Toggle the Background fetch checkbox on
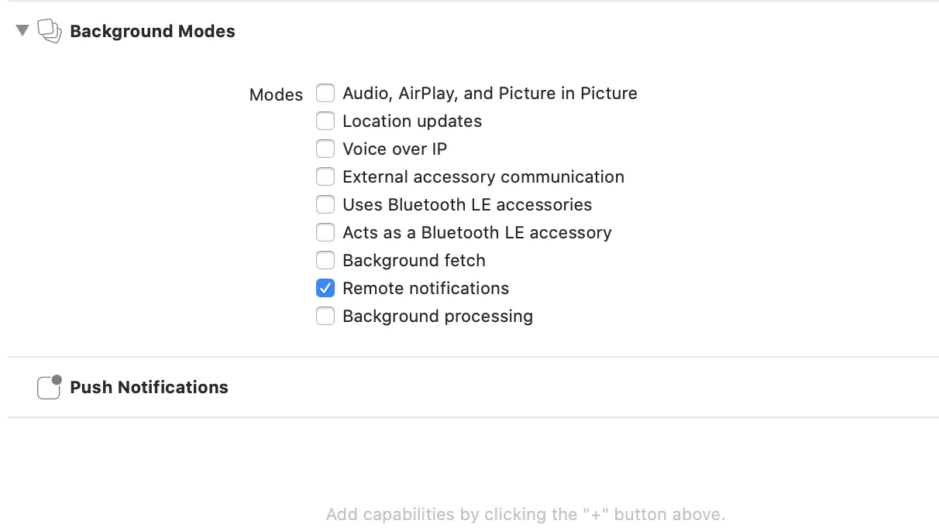 [325, 261]
